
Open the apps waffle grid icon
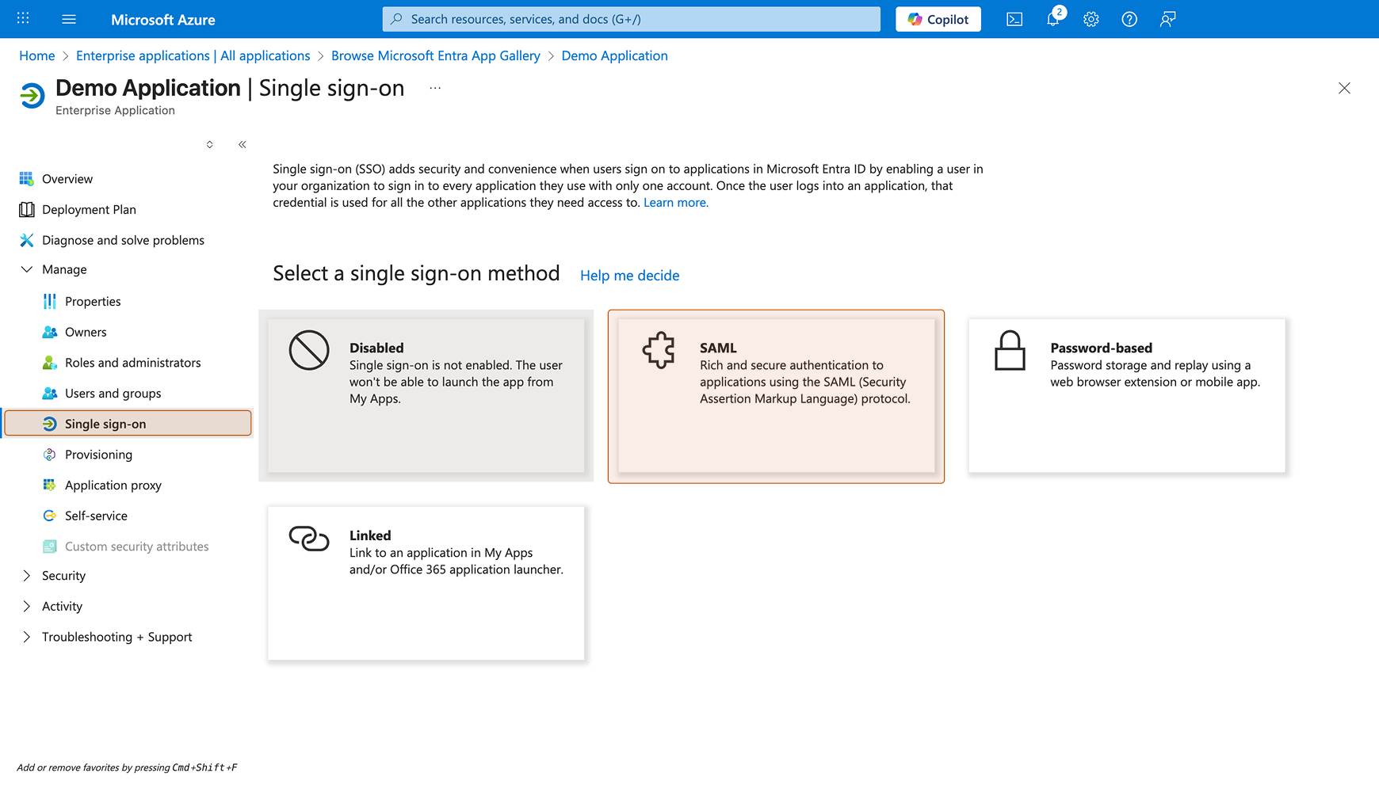pos(23,18)
